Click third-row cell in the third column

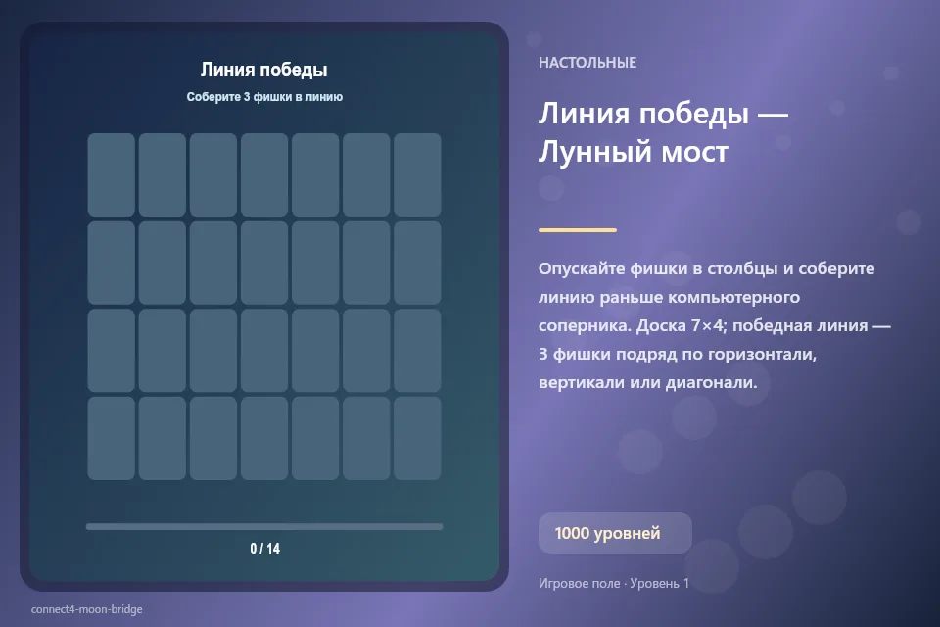(x=213, y=351)
